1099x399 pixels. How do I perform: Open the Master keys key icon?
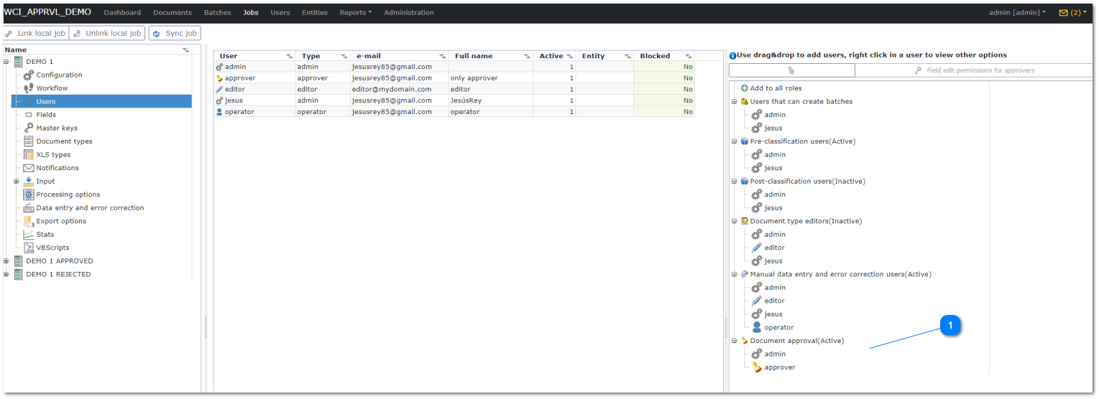pos(29,128)
